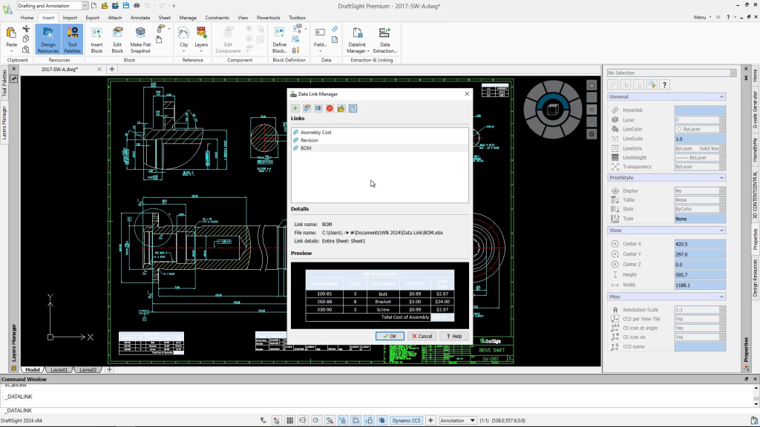Confirm with the OK button
The height and width of the screenshot is (427, 760).
point(390,335)
